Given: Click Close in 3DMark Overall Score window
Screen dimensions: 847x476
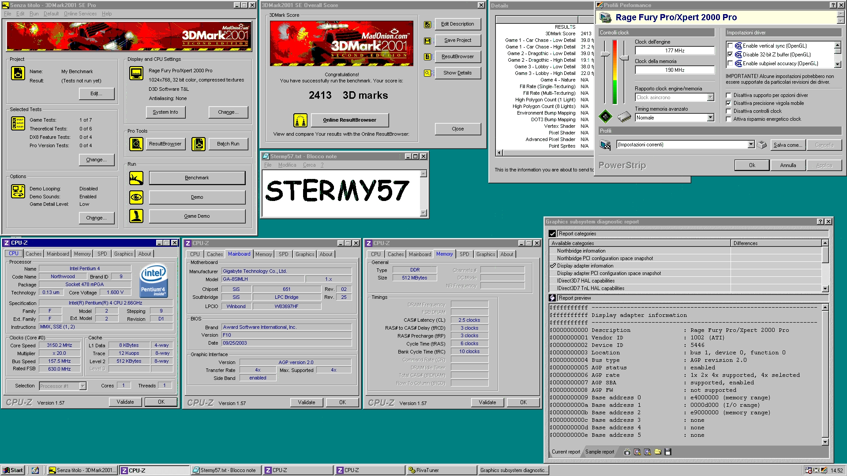Looking at the screenshot, I should 458,129.
